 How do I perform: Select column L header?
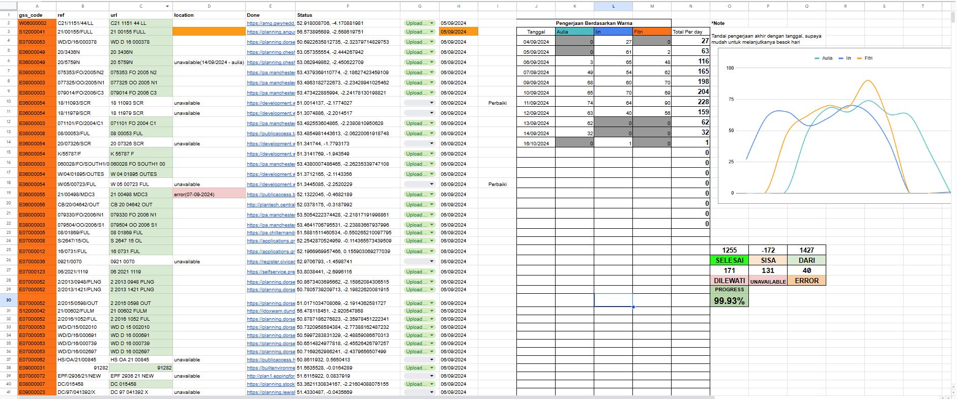[x=613, y=6]
